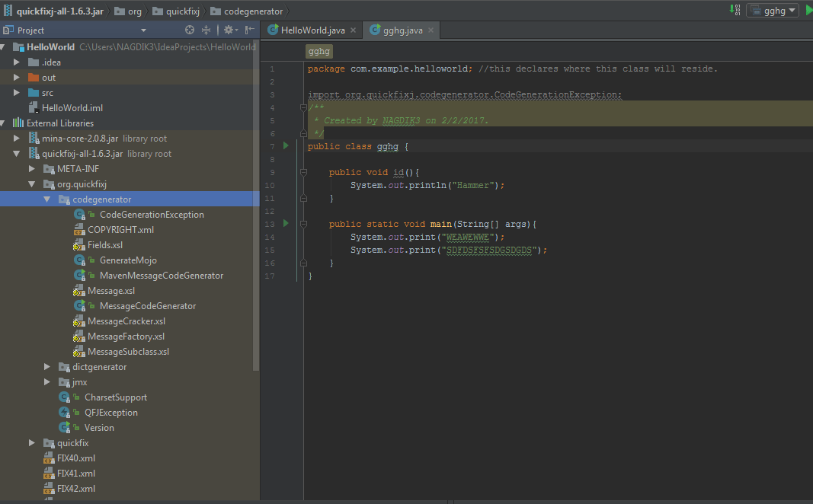Click line number 17 in gutter
Screen dimensions: 813x504
(x=270, y=276)
